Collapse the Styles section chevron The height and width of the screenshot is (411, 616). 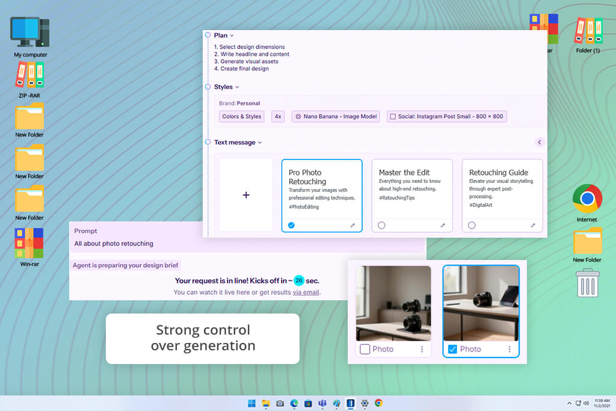237,87
